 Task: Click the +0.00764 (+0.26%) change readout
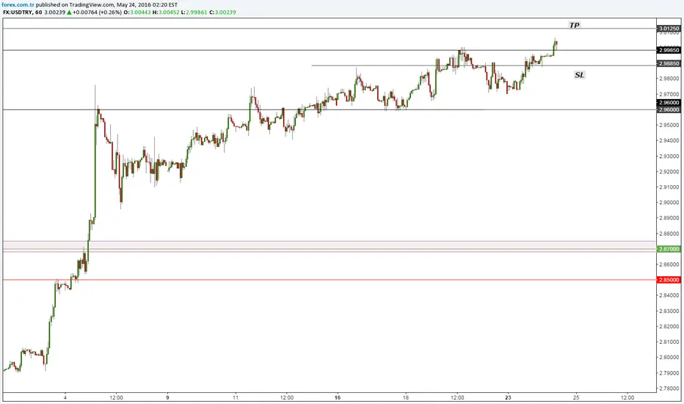[97, 12]
